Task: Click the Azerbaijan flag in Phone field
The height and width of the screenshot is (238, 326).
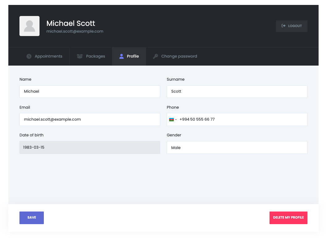Action: click(171, 119)
